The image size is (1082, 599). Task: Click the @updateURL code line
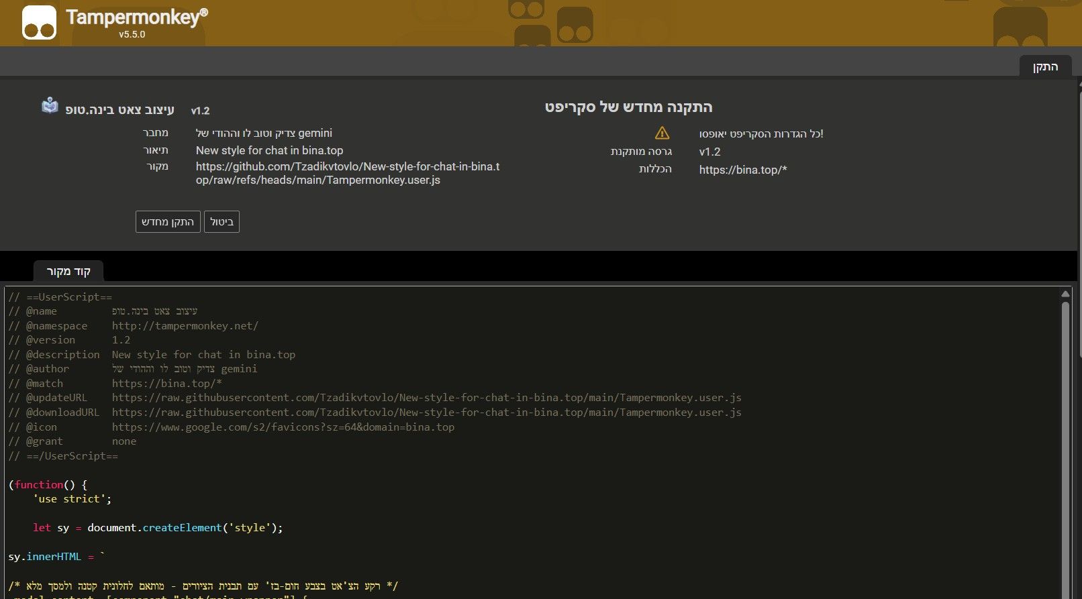coord(375,398)
